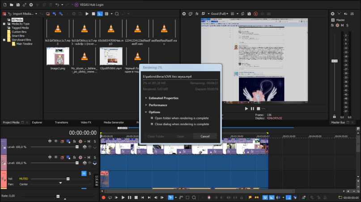Toggle 'Open folder when rendering is complete'
The height and width of the screenshot is (202, 361).
point(152,118)
